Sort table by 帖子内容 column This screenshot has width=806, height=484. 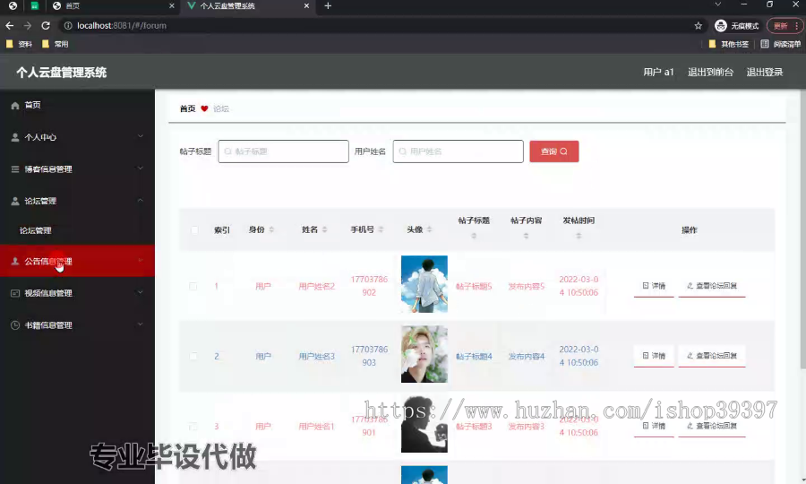tap(526, 236)
